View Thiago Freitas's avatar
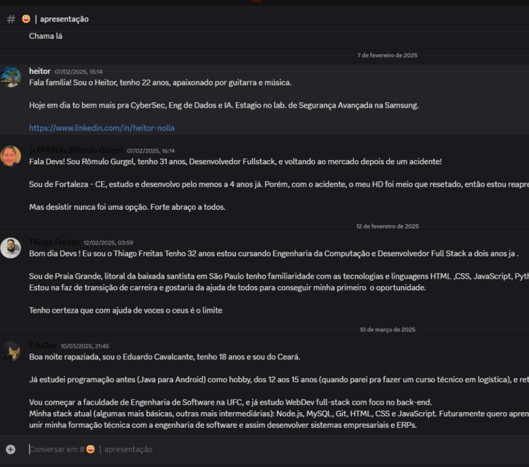 [x=11, y=248]
